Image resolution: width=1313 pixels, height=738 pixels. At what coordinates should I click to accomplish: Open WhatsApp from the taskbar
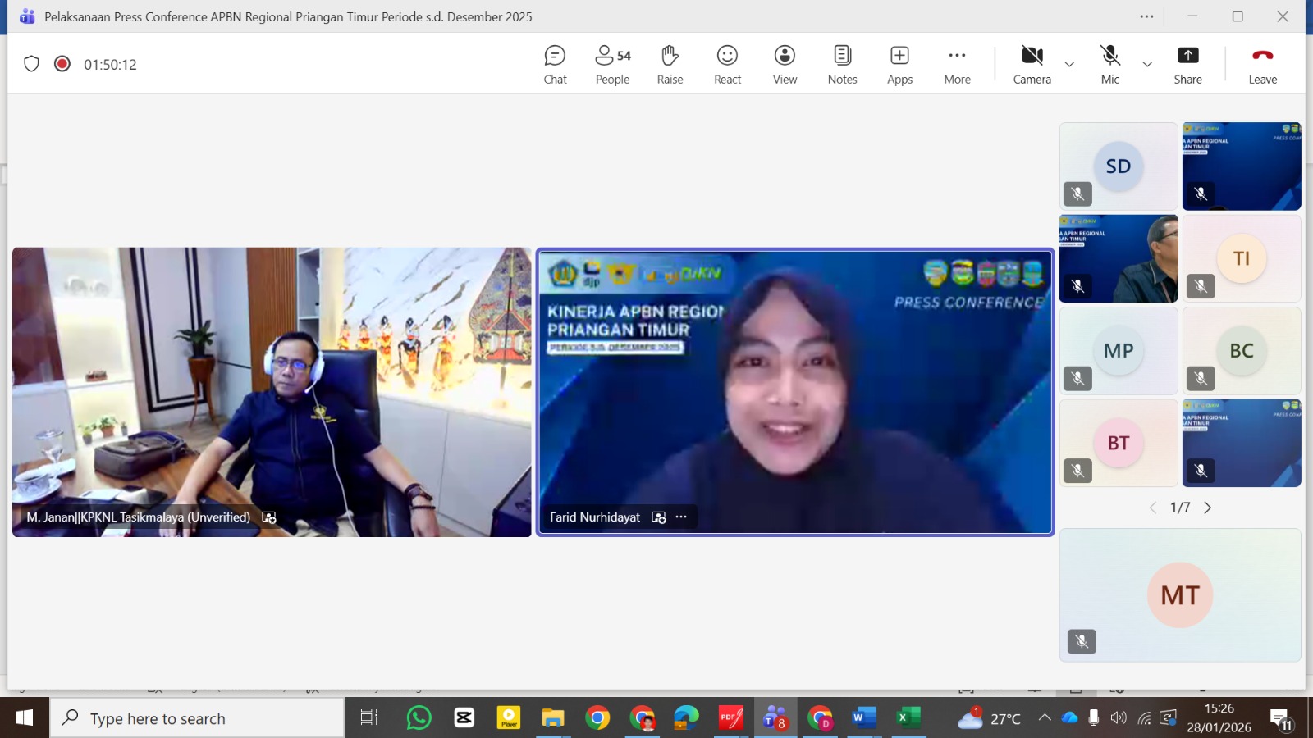tap(419, 718)
